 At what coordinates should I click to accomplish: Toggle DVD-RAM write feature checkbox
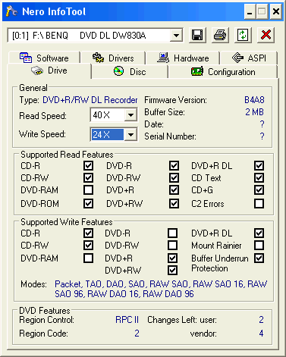click(88, 258)
